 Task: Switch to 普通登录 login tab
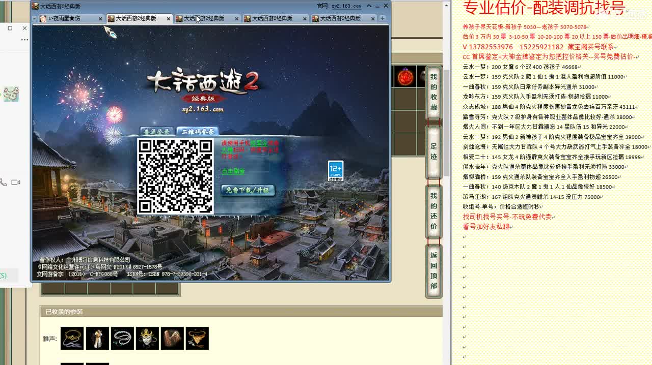tap(156, 132)
